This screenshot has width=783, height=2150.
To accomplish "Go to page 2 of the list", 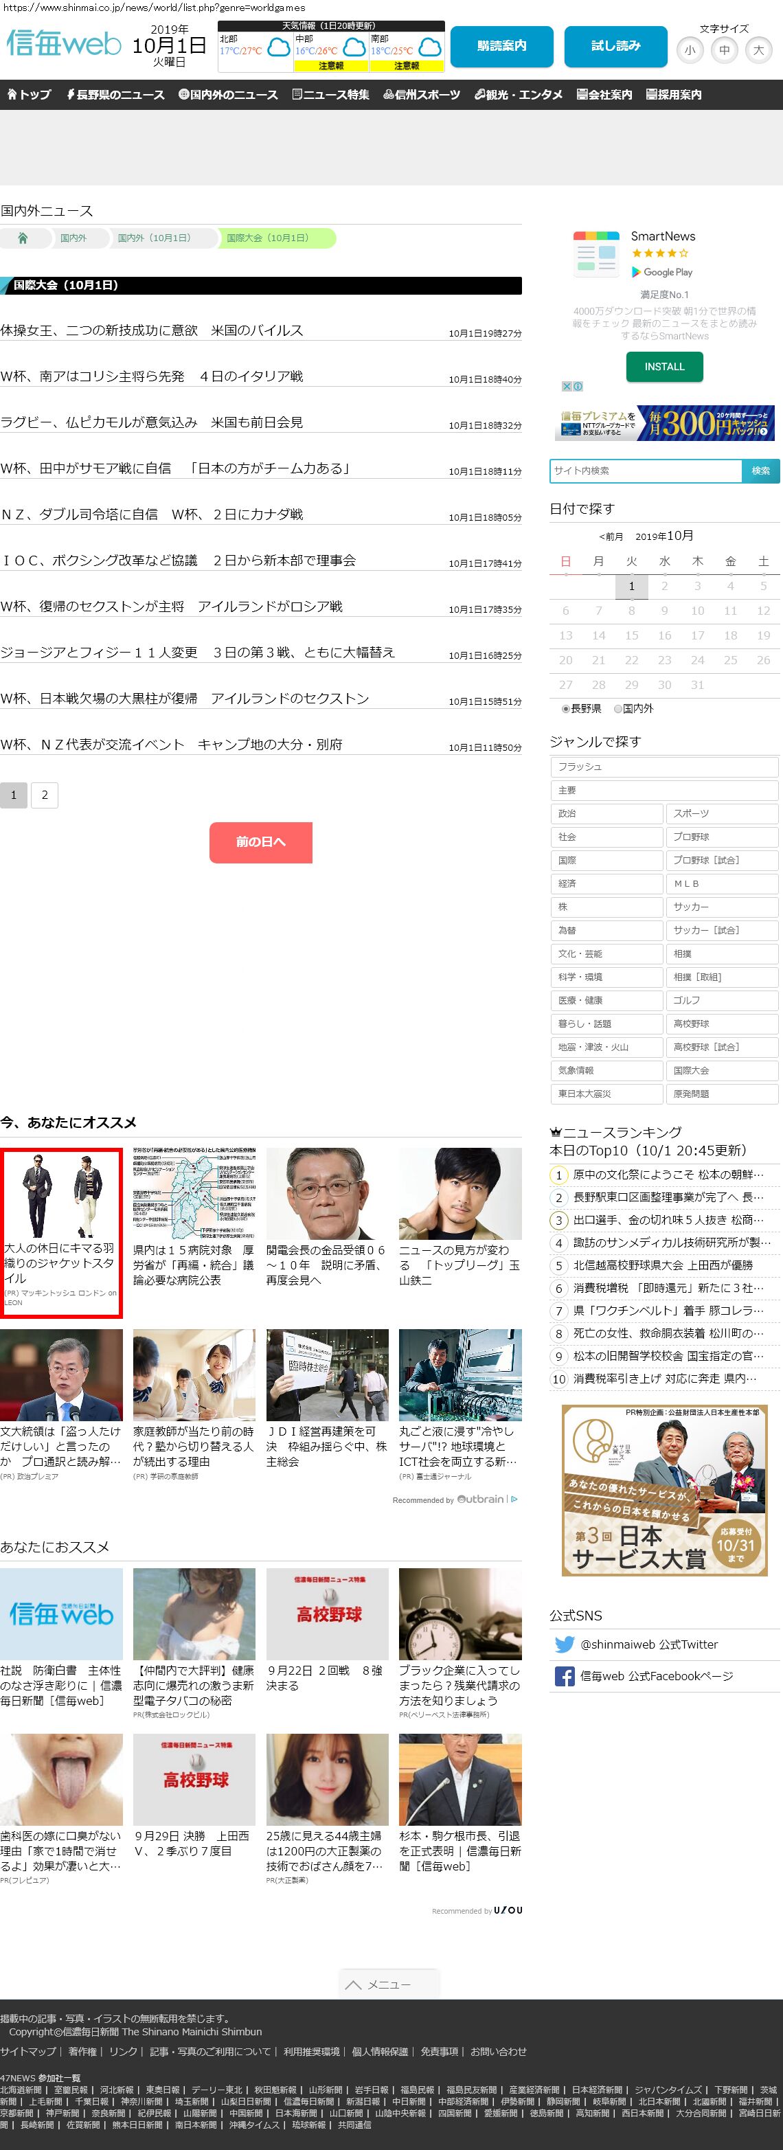I will (45, 795).
